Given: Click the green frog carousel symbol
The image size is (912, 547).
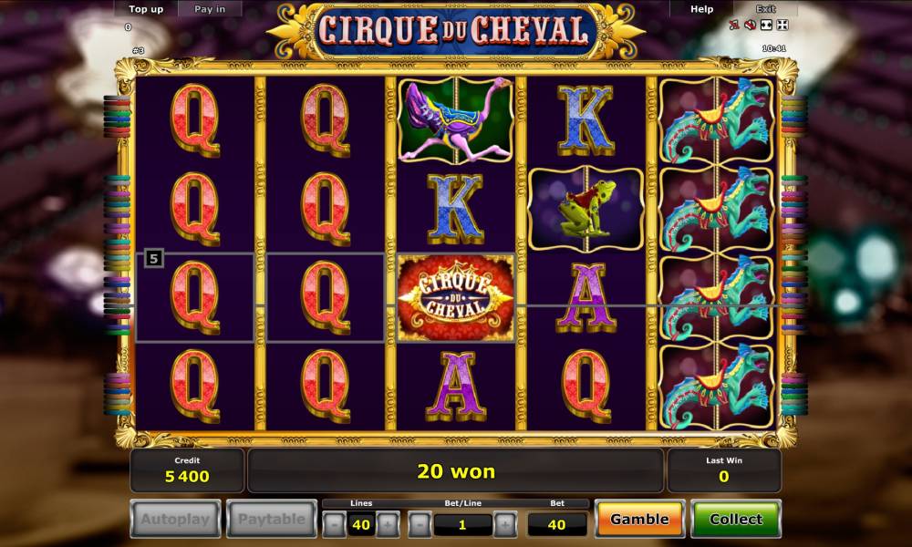Looking at the screenshot, I should coord(586,210).
